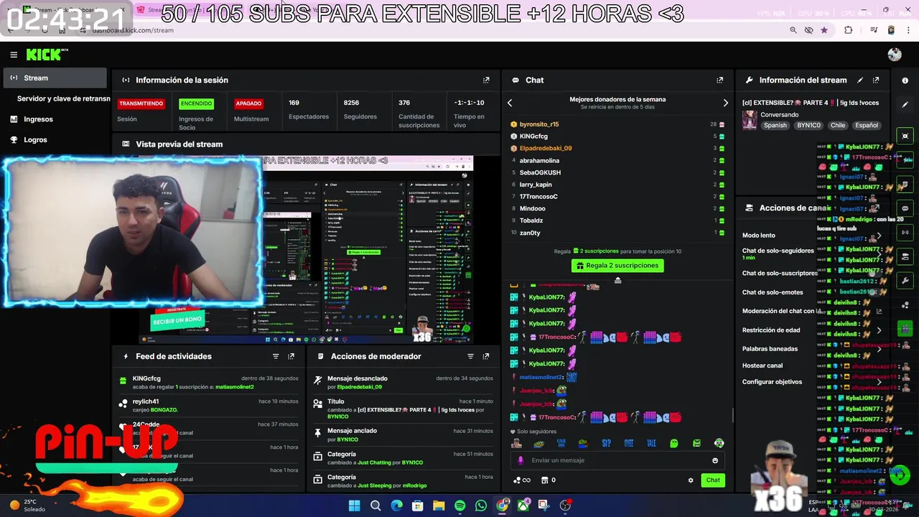Click the purple microphone icon in the message box
The height and width of the screenshot is (517, 919).
click(x=521, y=460)
